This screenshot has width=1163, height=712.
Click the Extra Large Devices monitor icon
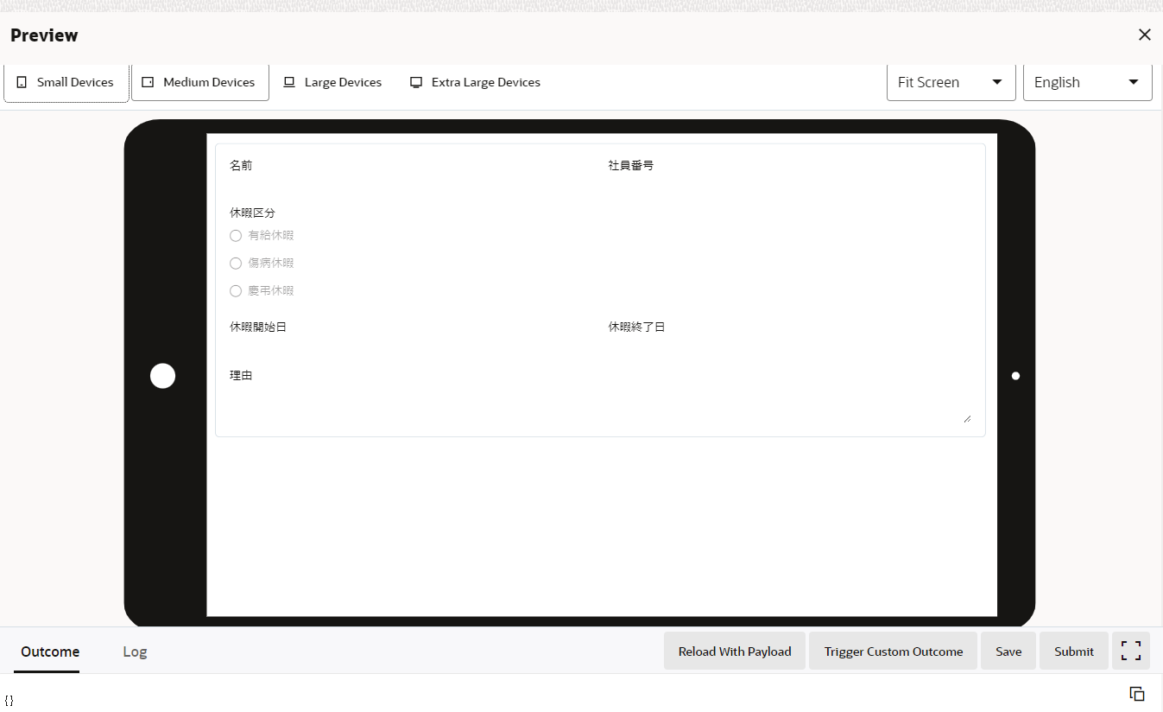[x=416, y=83]
